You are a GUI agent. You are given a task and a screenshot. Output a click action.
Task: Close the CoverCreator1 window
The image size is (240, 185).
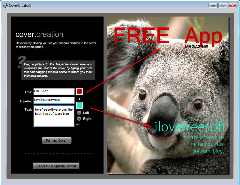(x=232, y=6)
